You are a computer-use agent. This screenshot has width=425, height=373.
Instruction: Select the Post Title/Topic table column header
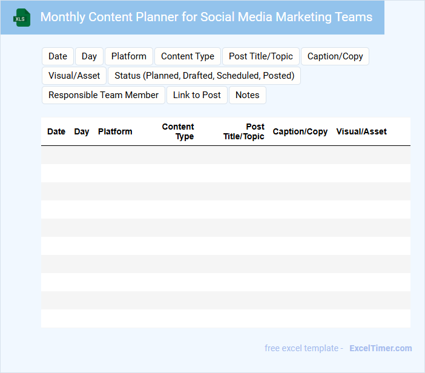(244, 131)
